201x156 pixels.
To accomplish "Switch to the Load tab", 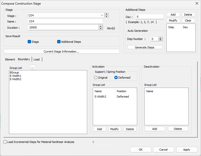I will click(36, 59).
